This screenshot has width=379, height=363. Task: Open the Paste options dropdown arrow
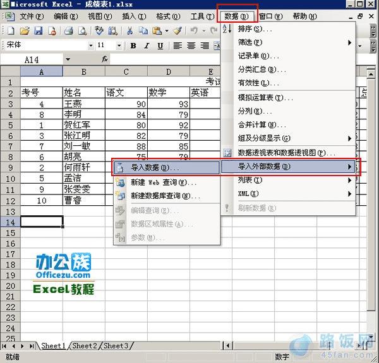167,31
